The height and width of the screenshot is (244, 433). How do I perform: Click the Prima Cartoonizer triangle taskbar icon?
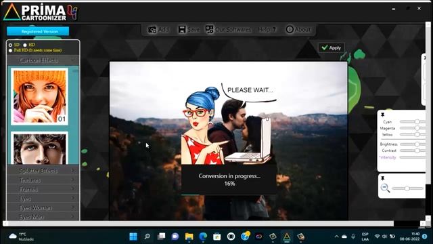pos(287,237)
